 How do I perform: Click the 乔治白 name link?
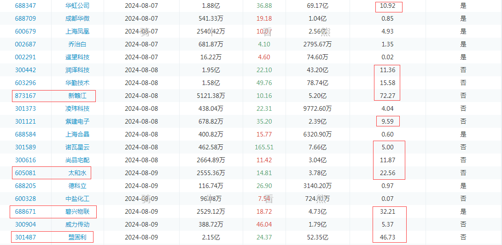coord(77,44)
